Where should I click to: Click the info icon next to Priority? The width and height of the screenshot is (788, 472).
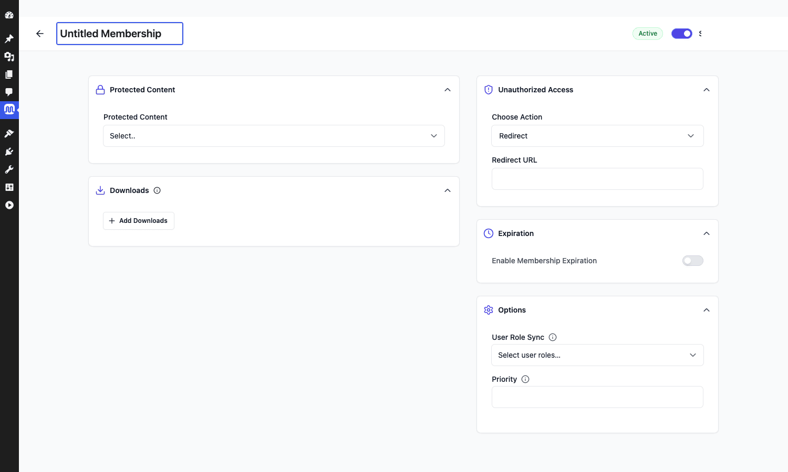[525, 379]
